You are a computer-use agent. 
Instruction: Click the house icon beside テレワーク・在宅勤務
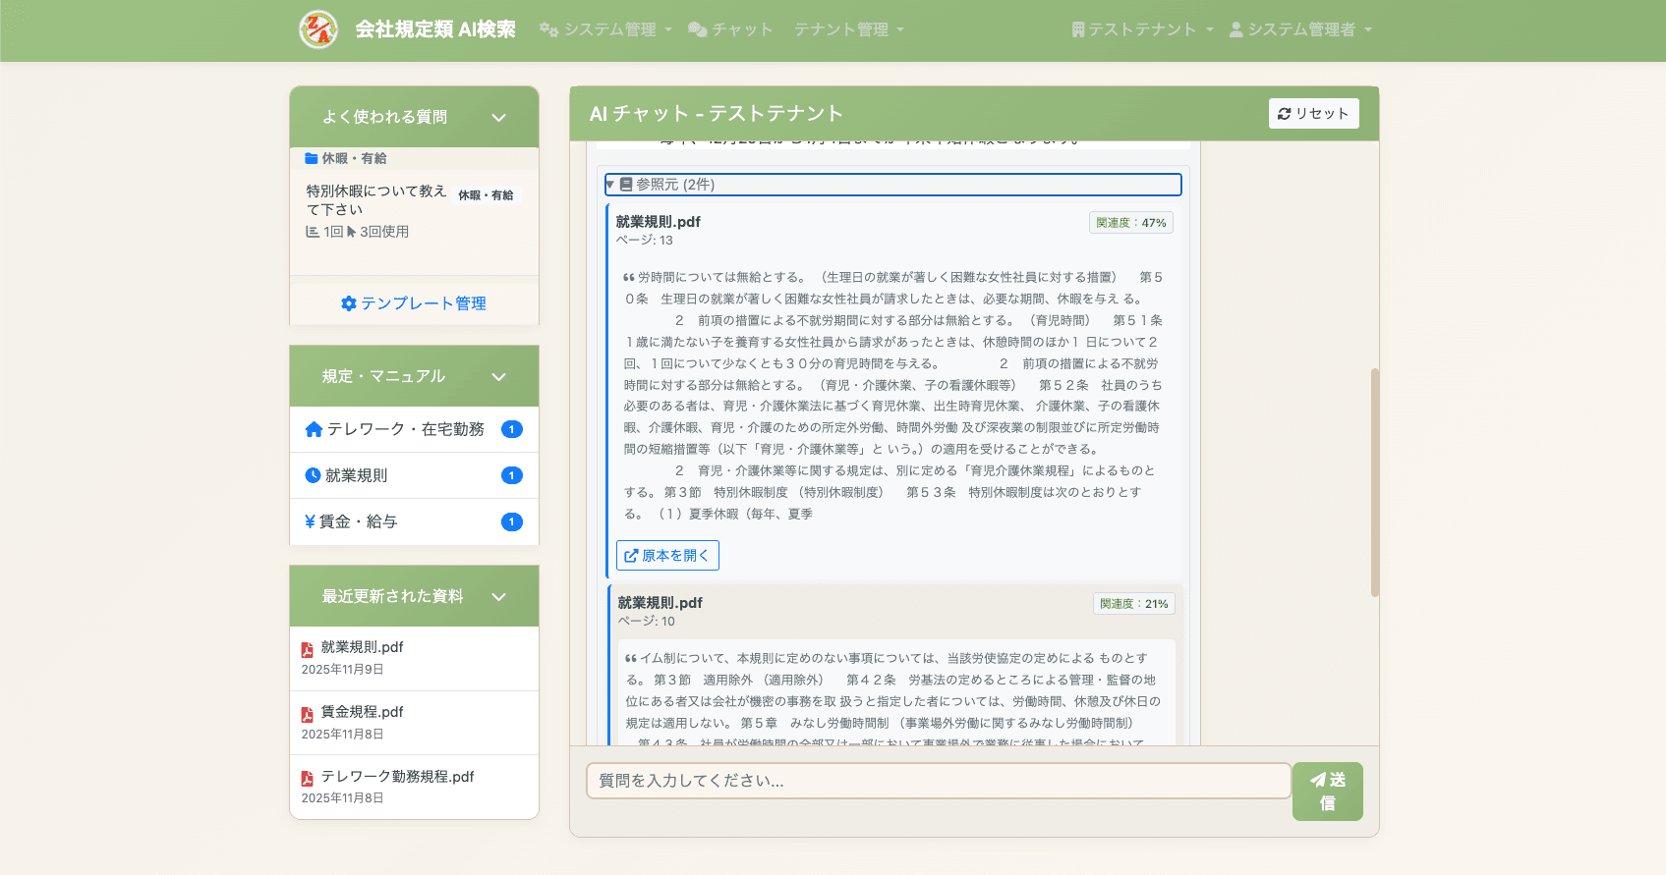[314, 429]
